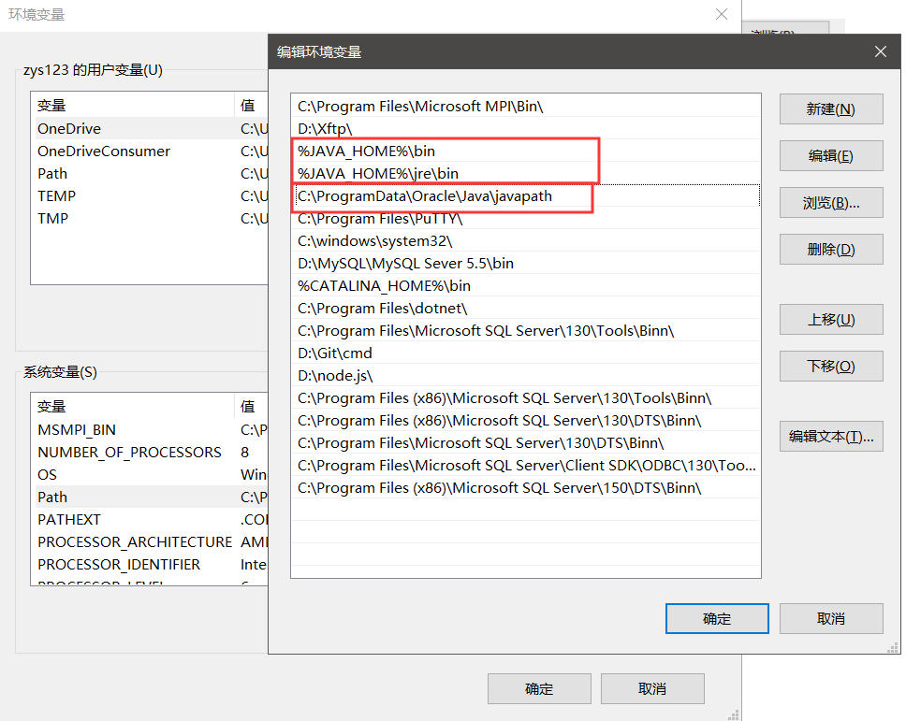Click the user variables 变量 column header
The width and height of the screenshot is (906, 721).
coord(133,106)
